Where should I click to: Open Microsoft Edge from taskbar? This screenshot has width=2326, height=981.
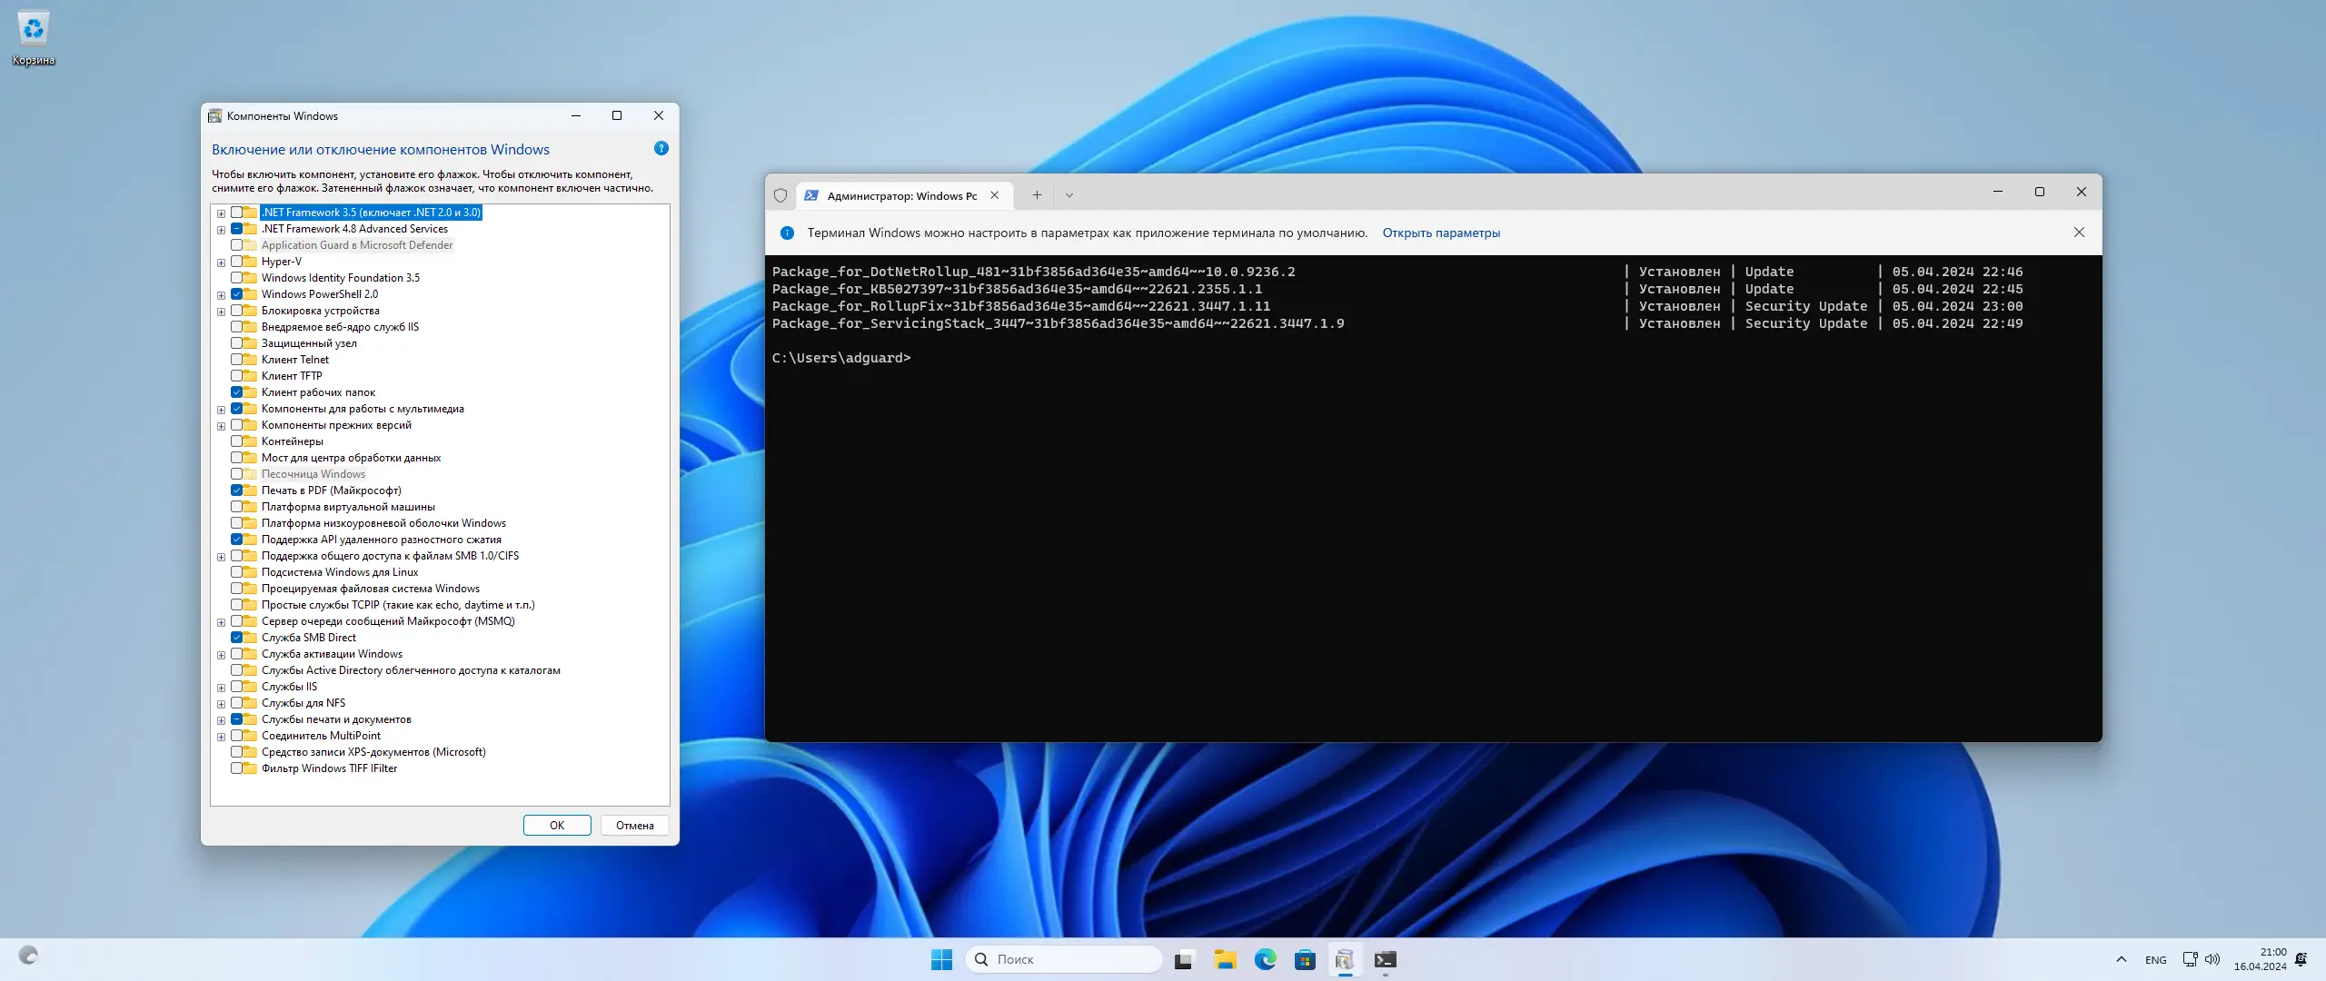point(1265,959)
